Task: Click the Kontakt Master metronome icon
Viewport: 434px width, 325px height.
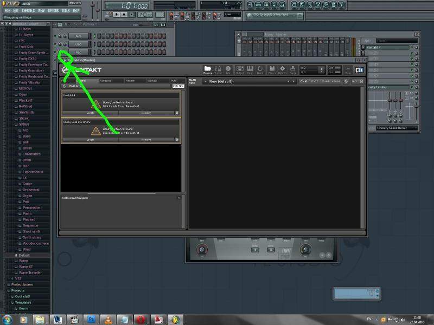Action: [218, 70]
